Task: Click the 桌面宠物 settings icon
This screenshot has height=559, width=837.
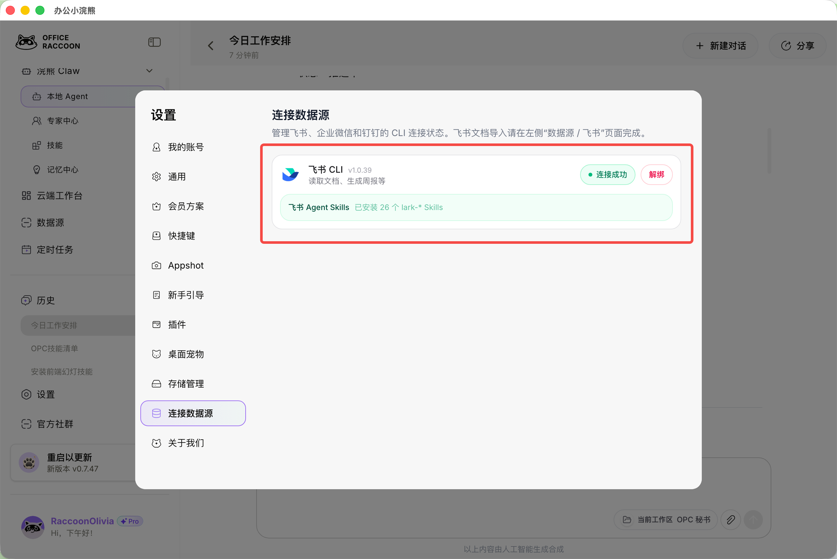Action: pyautogui.click(x=156, y=354)
